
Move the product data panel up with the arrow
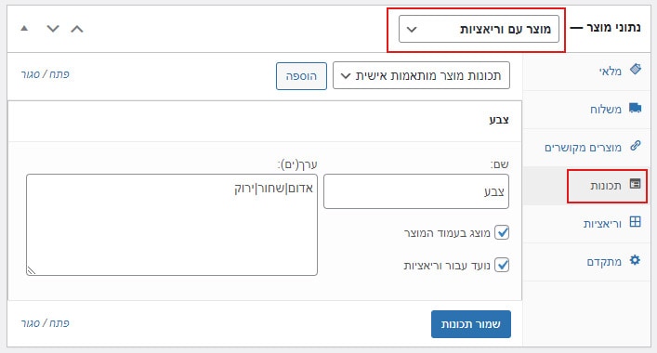(77, 29)
